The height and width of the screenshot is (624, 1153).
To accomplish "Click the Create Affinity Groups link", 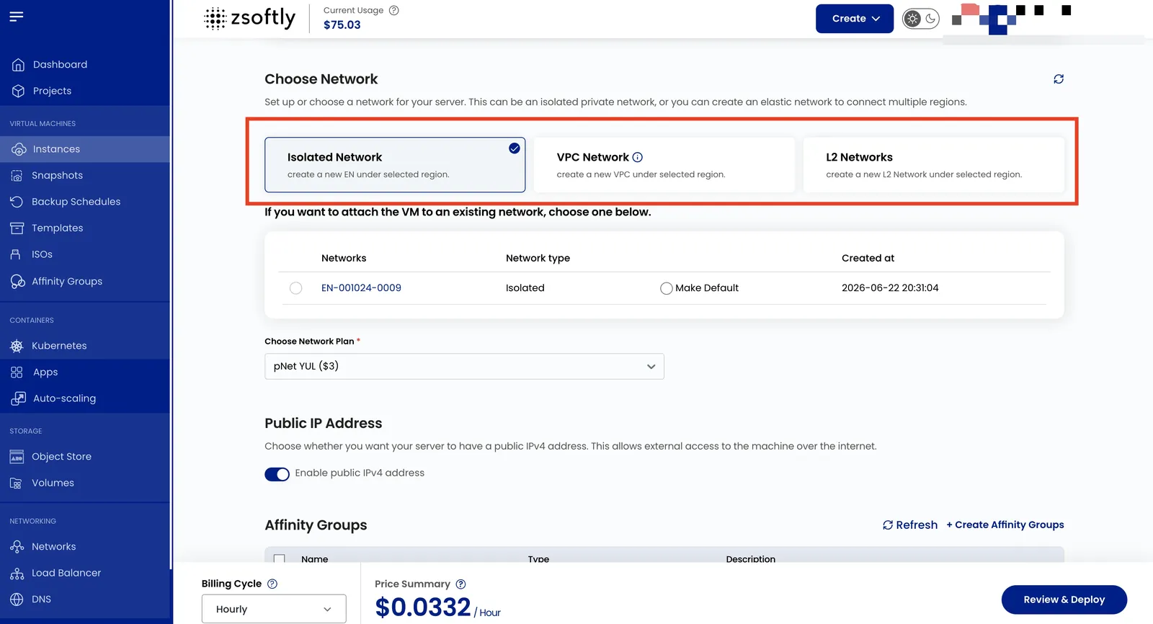I will click(1005, 525).
